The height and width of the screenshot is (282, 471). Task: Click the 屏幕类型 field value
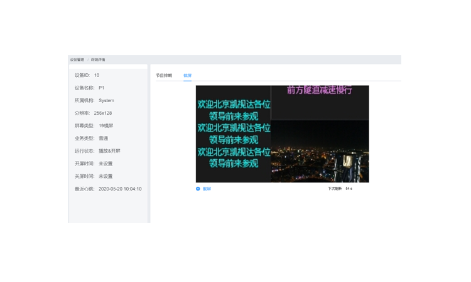[106, 126]
